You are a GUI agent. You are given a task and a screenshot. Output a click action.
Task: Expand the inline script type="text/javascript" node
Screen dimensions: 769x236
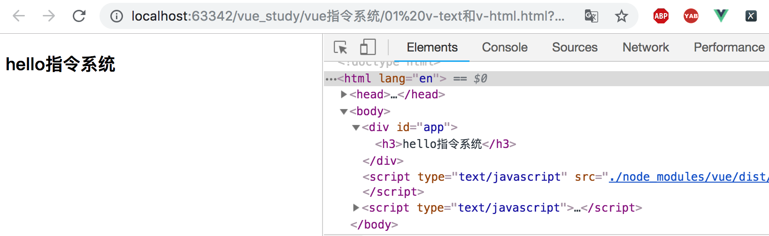[x=356, y=207]
